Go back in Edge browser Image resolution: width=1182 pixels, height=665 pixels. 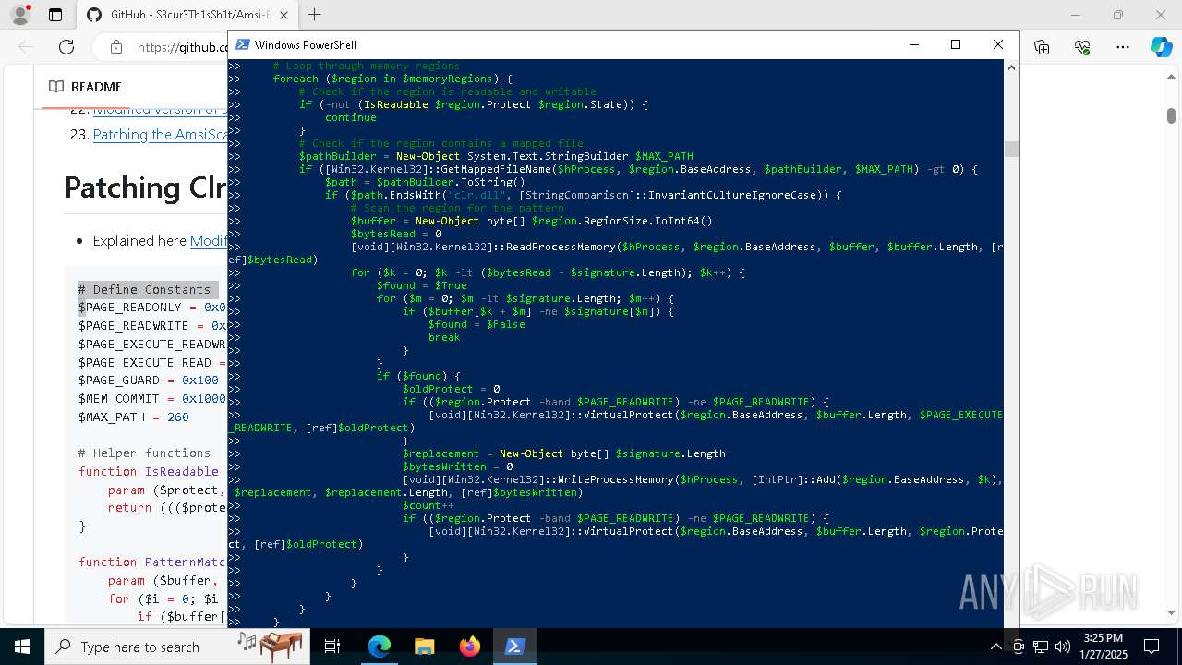[x=26, y=47]
